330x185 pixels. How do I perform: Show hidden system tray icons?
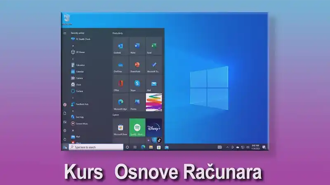(x=227, y=147)
